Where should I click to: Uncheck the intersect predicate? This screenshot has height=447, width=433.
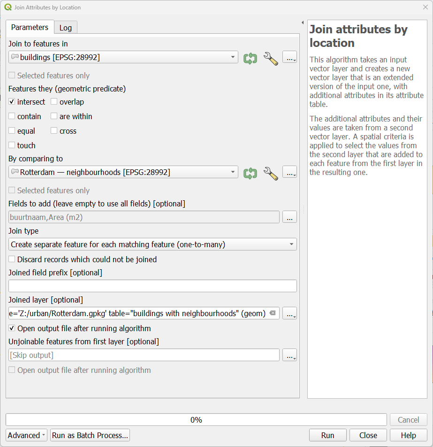coord(11,102)
